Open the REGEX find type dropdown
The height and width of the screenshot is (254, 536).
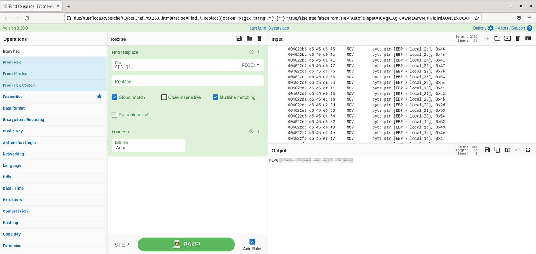click(x=250, y=65)
